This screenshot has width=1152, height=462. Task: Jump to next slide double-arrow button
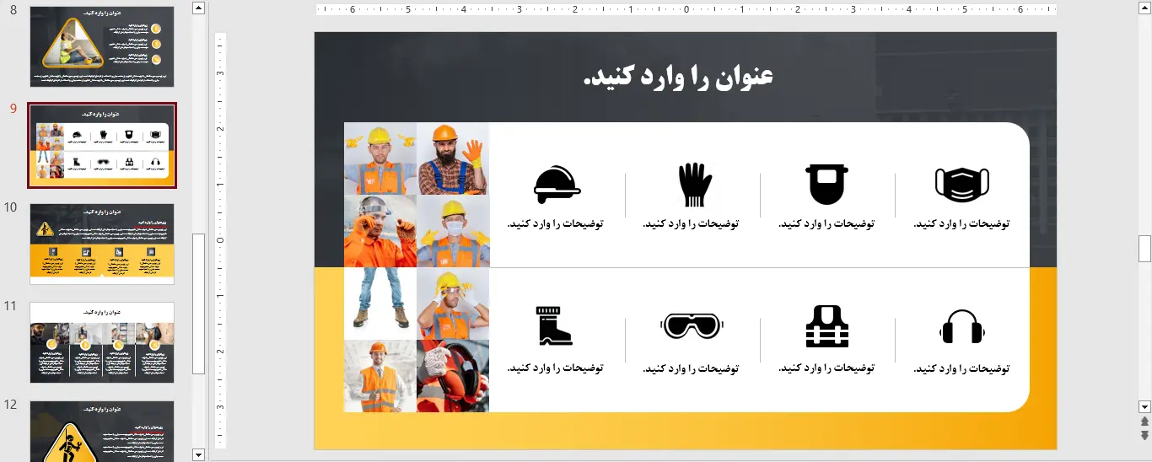point(1144,435)
